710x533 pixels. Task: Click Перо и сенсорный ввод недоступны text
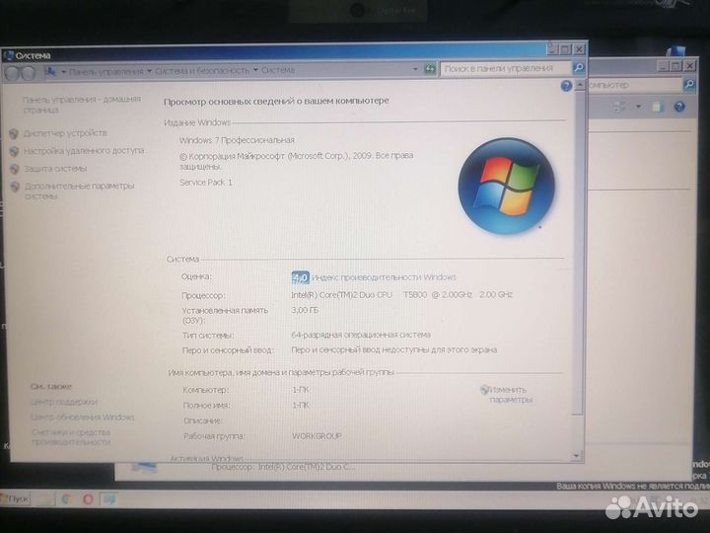[x=393, y=349]
